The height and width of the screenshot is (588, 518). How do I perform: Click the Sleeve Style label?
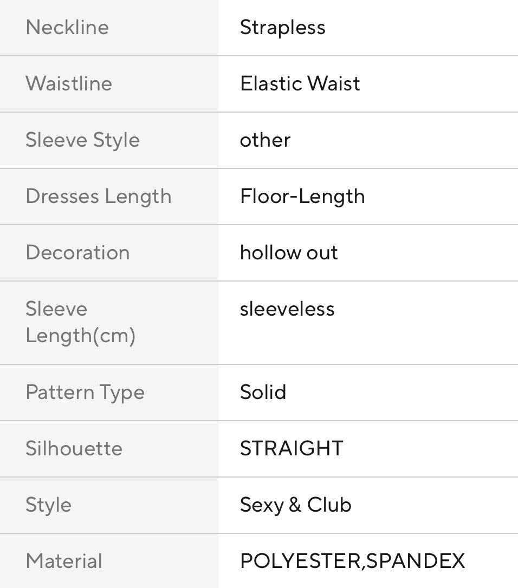click(x=82, y=140)
